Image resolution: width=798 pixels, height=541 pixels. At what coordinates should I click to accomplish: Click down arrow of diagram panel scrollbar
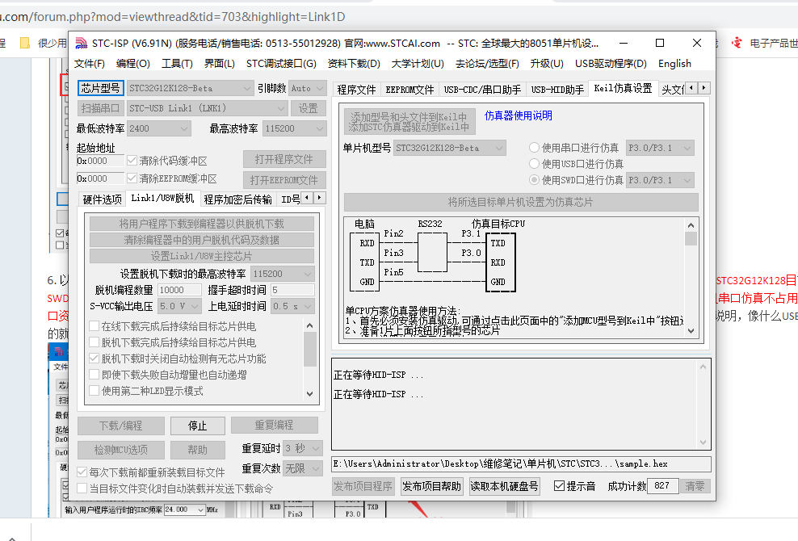(x=691, y=331)
